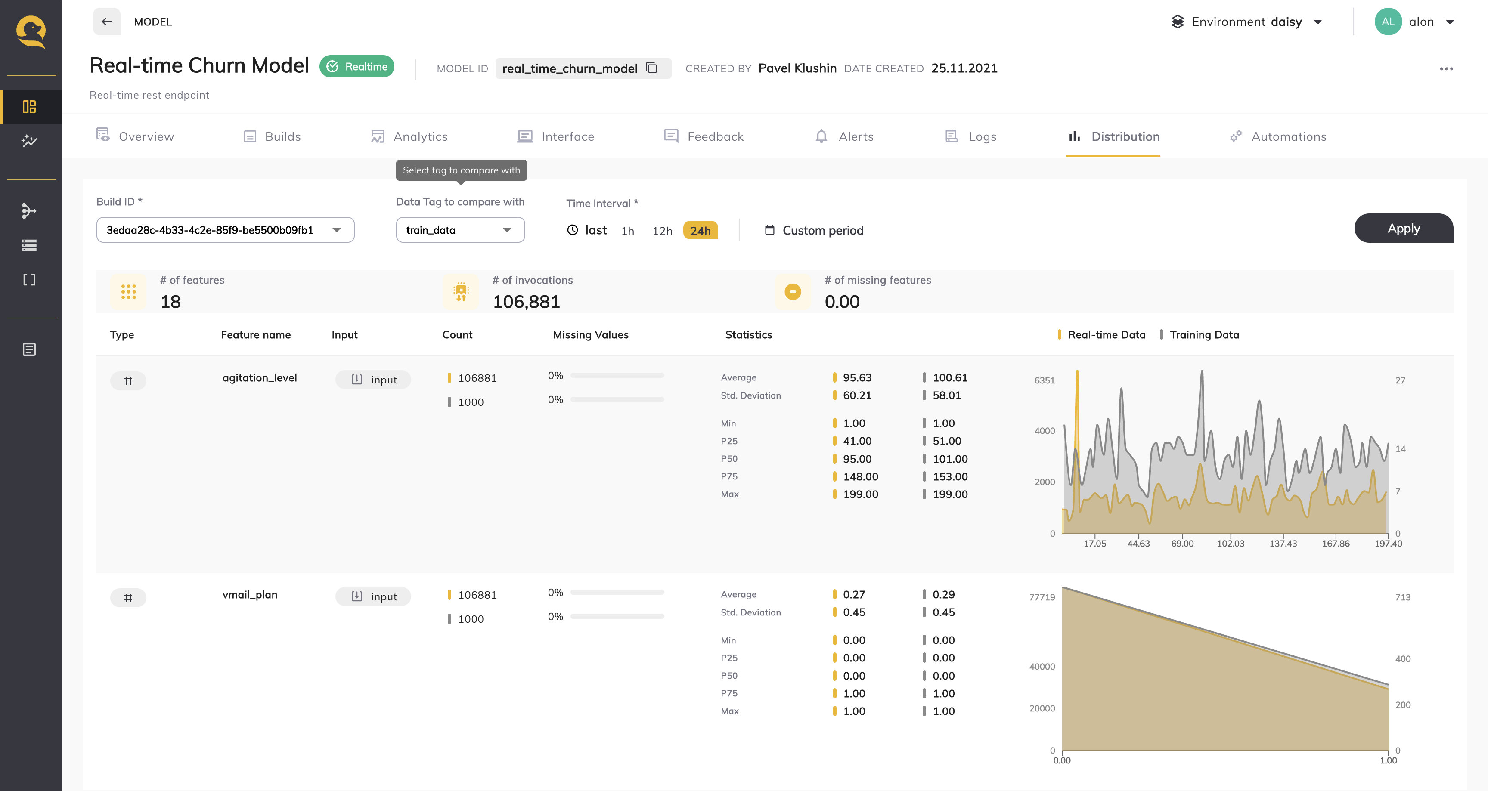Viewport: 1488px width, 791px height.
Task: Click the Feature name column header
Action: tap(255, 335)
